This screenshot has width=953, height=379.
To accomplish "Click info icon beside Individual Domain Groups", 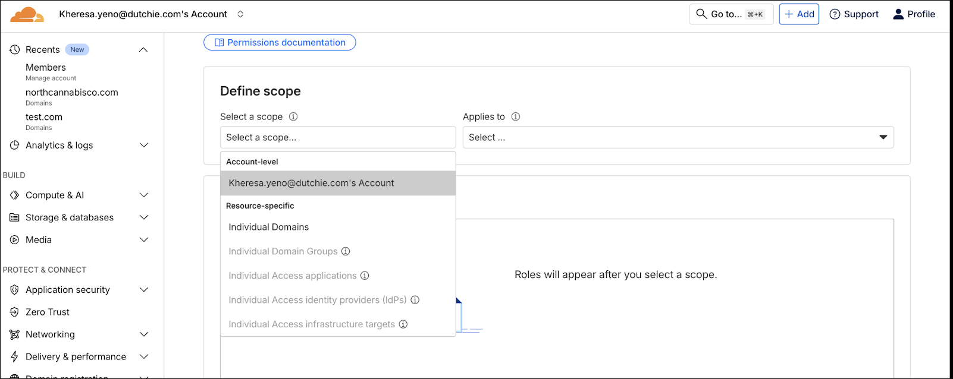I will tap(346, 251).
